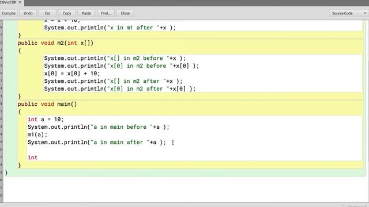Click the closing brace of the class
The width and height of the screenshot is (369, 207).
click(x=6, y=173)
